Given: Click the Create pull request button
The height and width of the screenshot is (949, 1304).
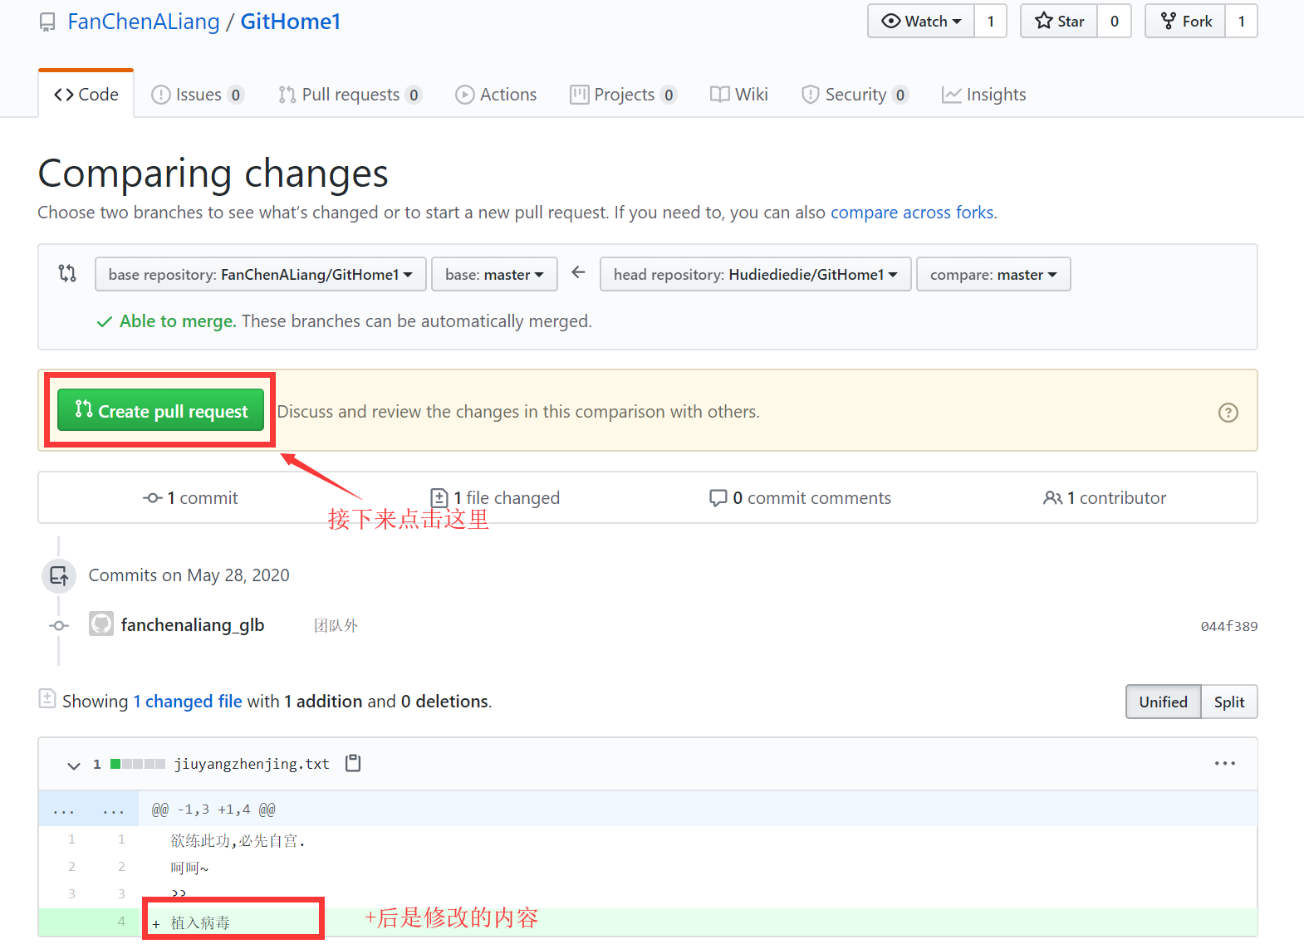Looking at the screenshot, I should [x=160, y=411].
